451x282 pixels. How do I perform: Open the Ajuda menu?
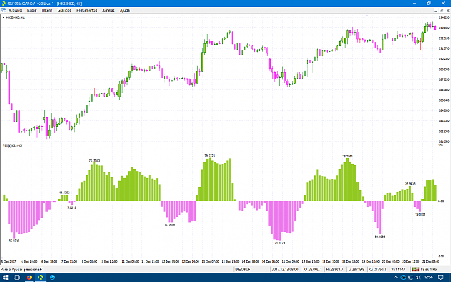pos(125,10)
